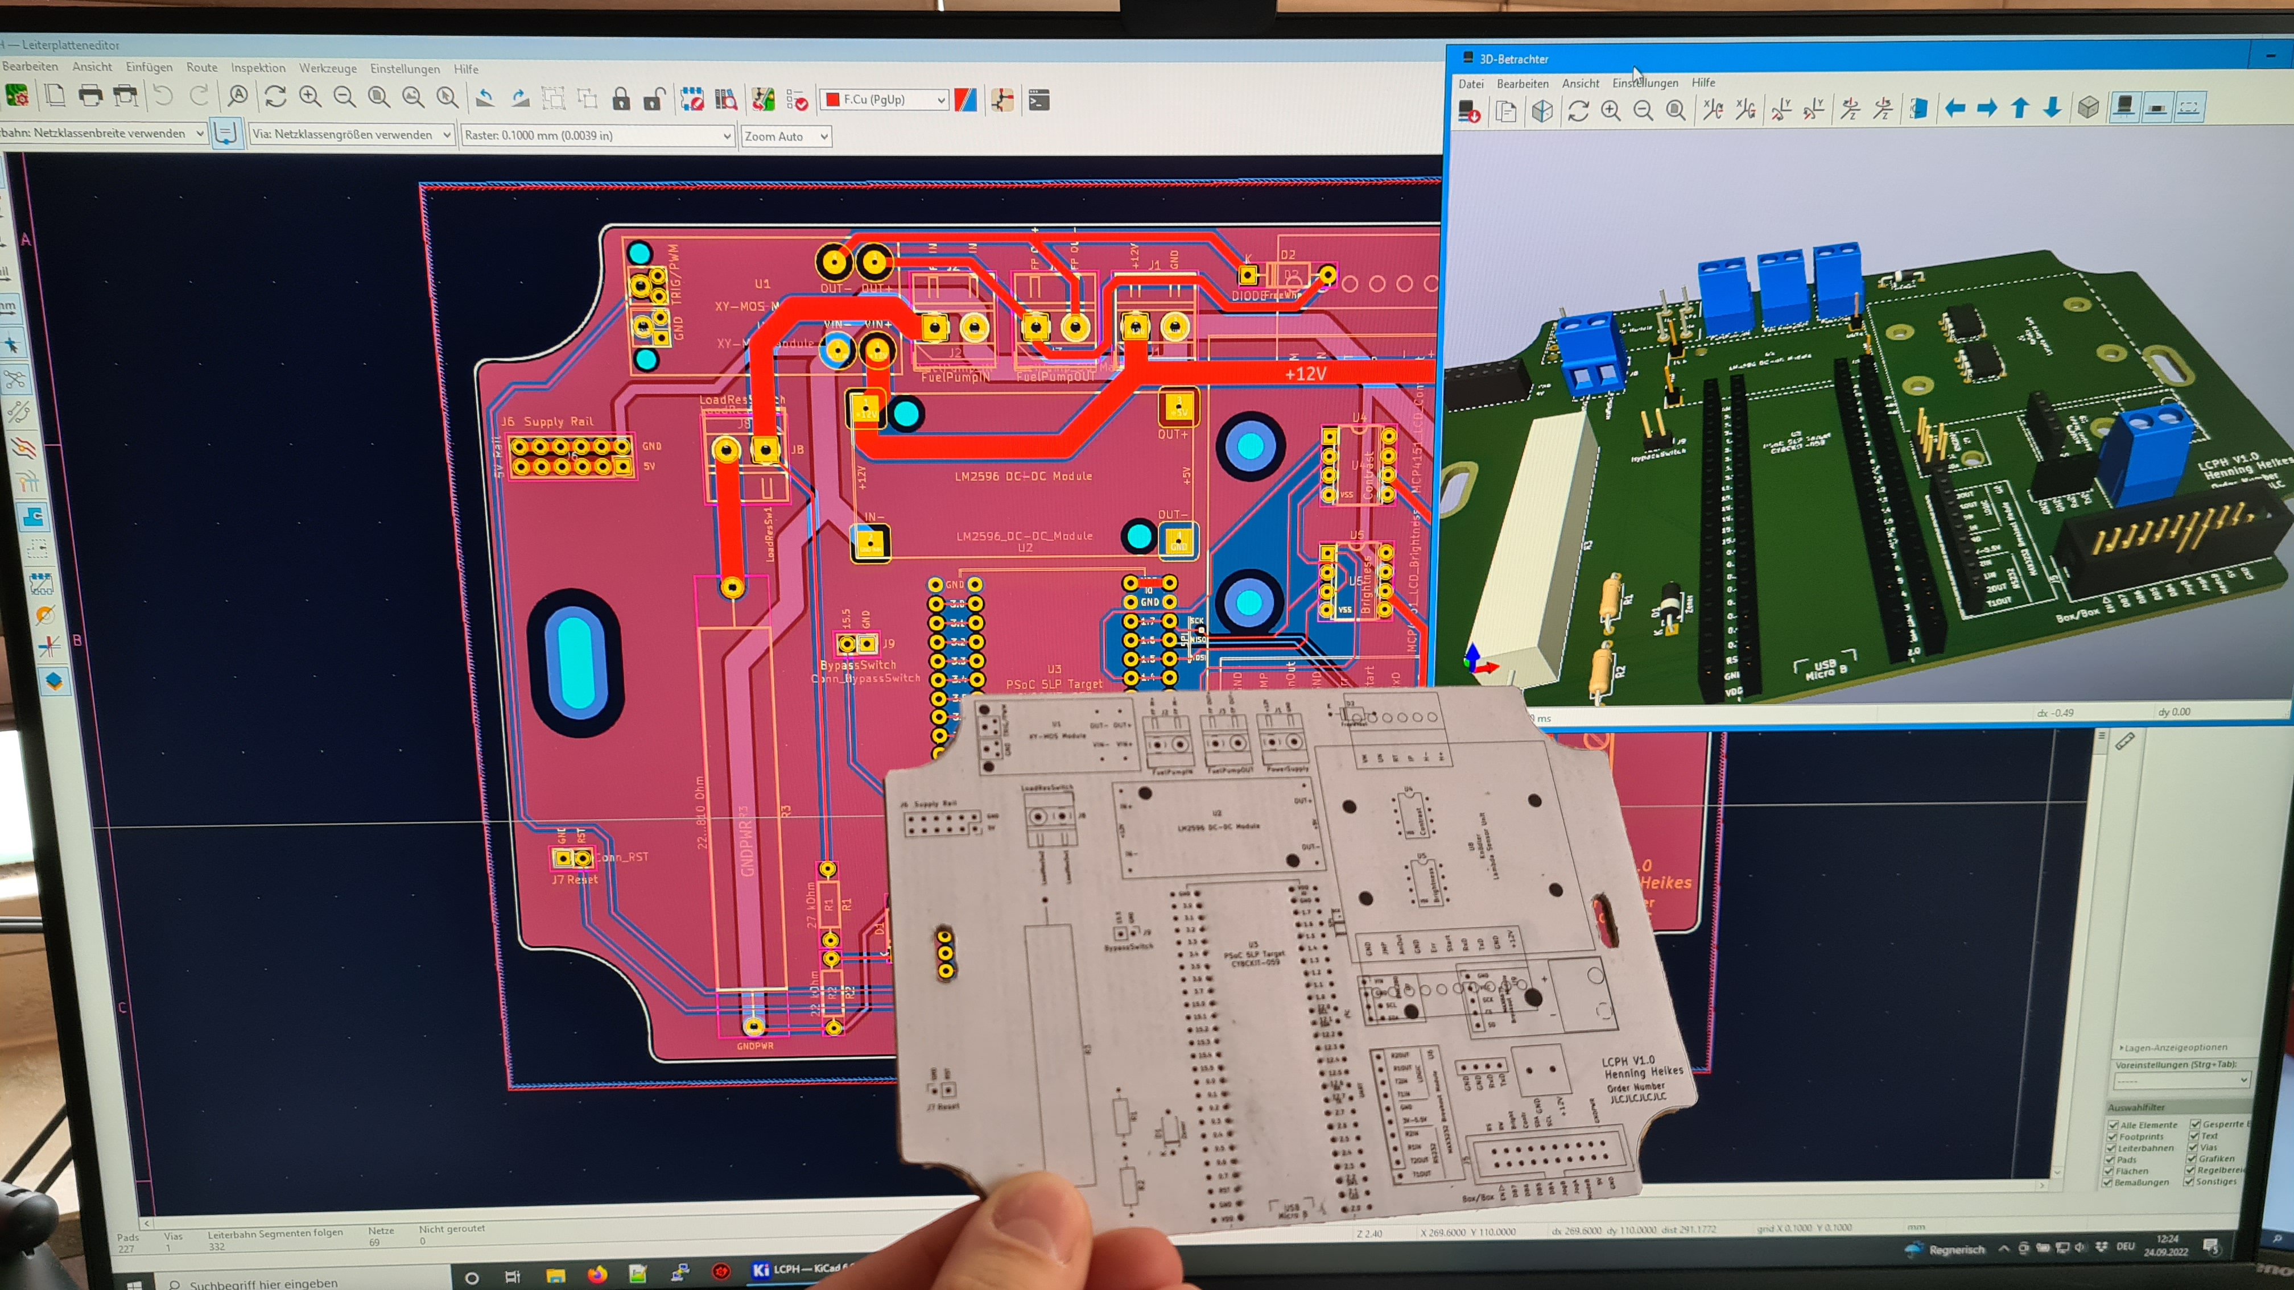The image size is (2294, 1290).
Task: Disable the Vias selection filter
Action: click(2193, 1148)
